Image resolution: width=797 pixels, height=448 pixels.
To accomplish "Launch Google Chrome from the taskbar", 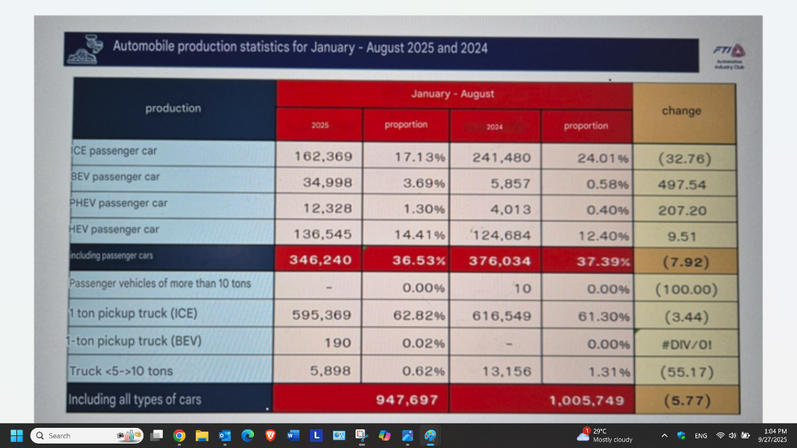I will point(179,435).
